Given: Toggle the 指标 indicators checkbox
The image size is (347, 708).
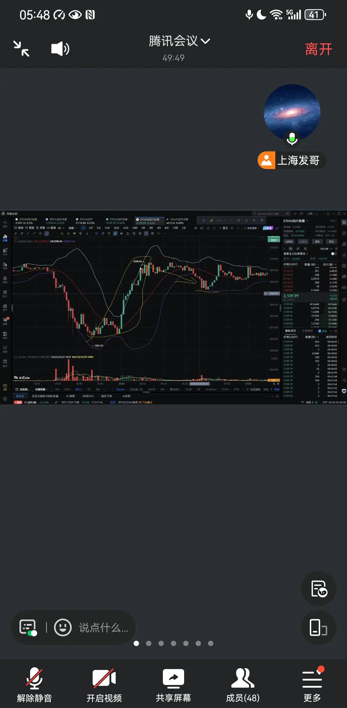Looking at the screenshot, I should coord(19,228).
